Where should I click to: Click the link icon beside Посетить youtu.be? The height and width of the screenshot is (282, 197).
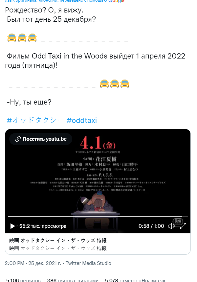point(18,139)
